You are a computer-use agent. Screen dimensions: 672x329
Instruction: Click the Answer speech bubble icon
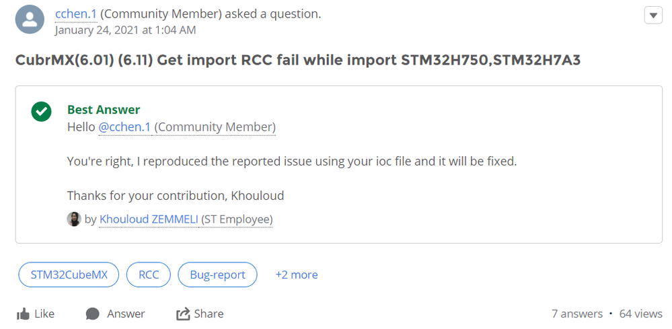coord(93,314)
